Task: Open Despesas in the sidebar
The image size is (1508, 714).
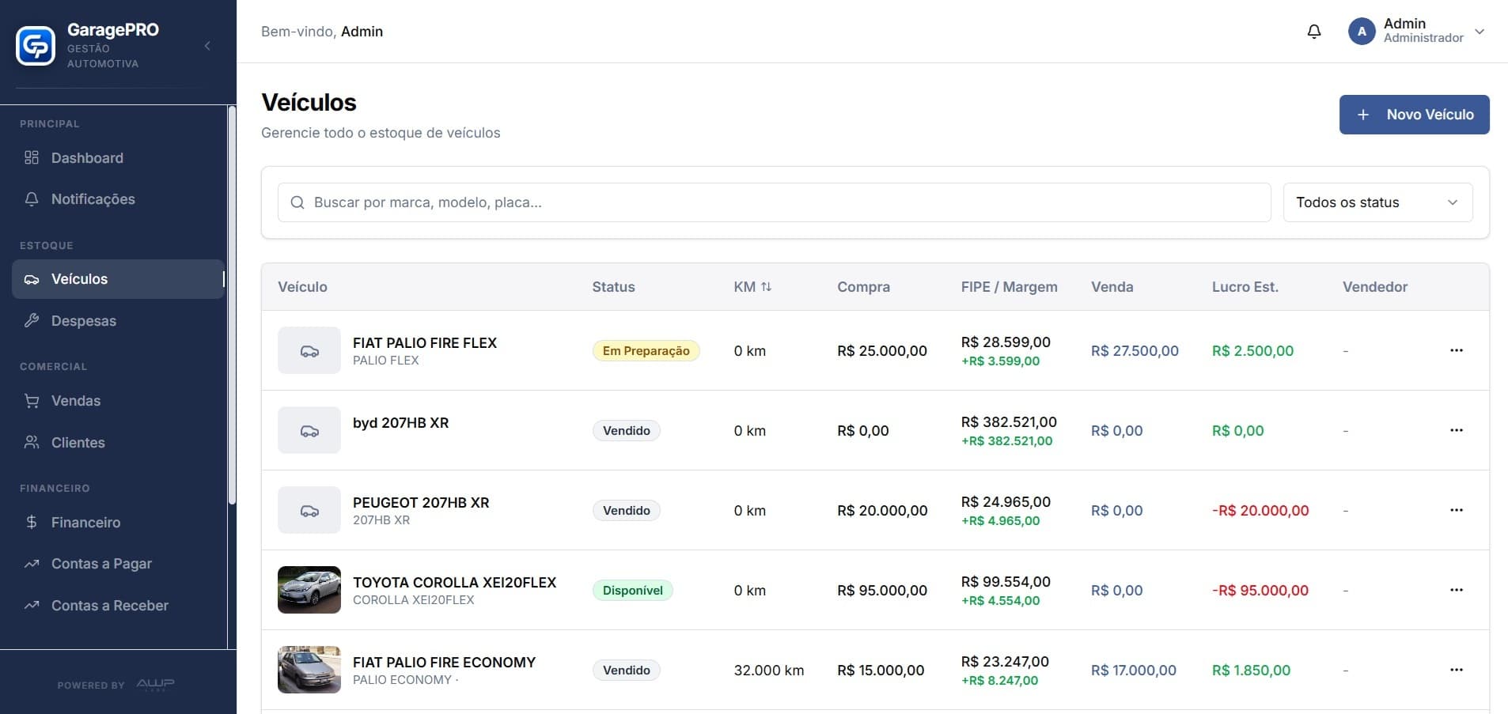Action: (x=118, y=320)
